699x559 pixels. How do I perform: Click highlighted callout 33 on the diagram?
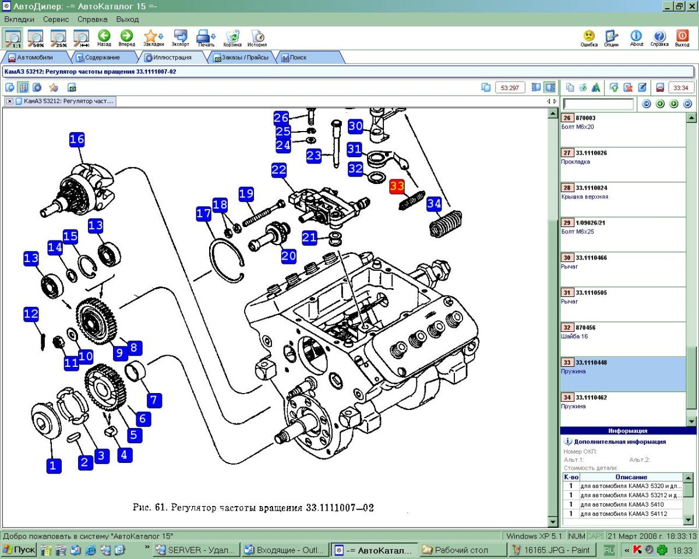coord(397,187)
